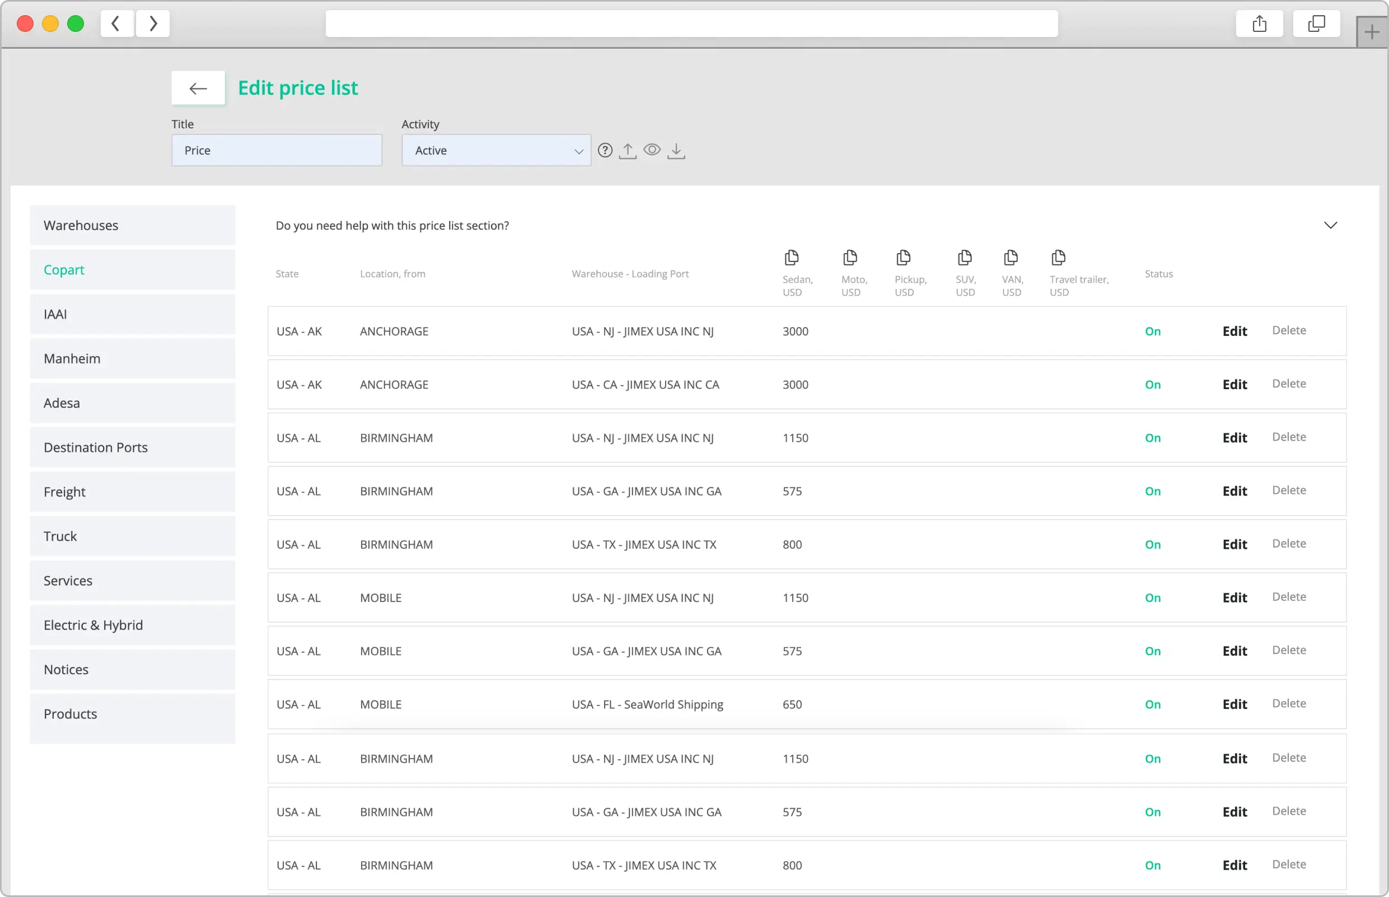Toggle On status for Anchorage CA row
Screen dimensions: 1389x897
tap(1153, 385)
